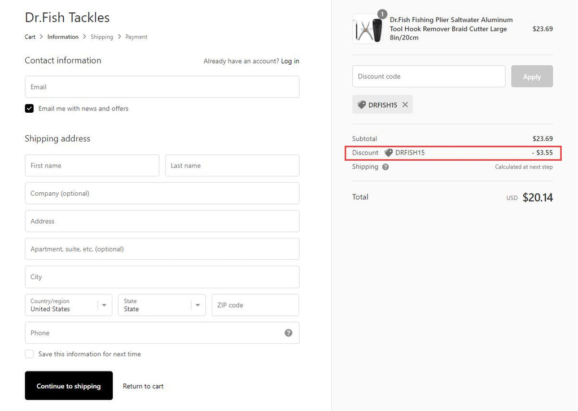Click the Shipping help question mark icon
The image size is (578, 411).
[386, 167]
